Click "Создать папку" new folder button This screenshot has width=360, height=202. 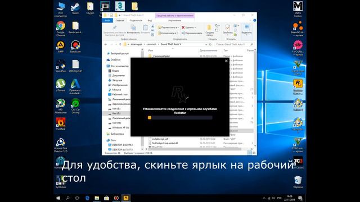[209, 30]
